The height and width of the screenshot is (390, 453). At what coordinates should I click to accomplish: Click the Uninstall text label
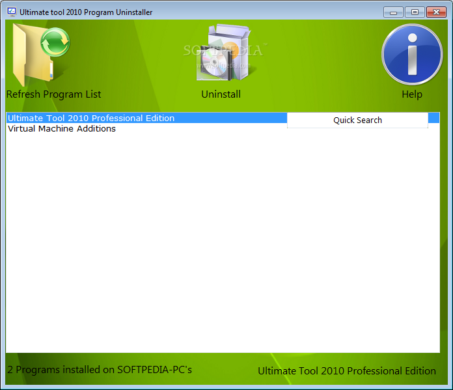[x=221, y=94]
